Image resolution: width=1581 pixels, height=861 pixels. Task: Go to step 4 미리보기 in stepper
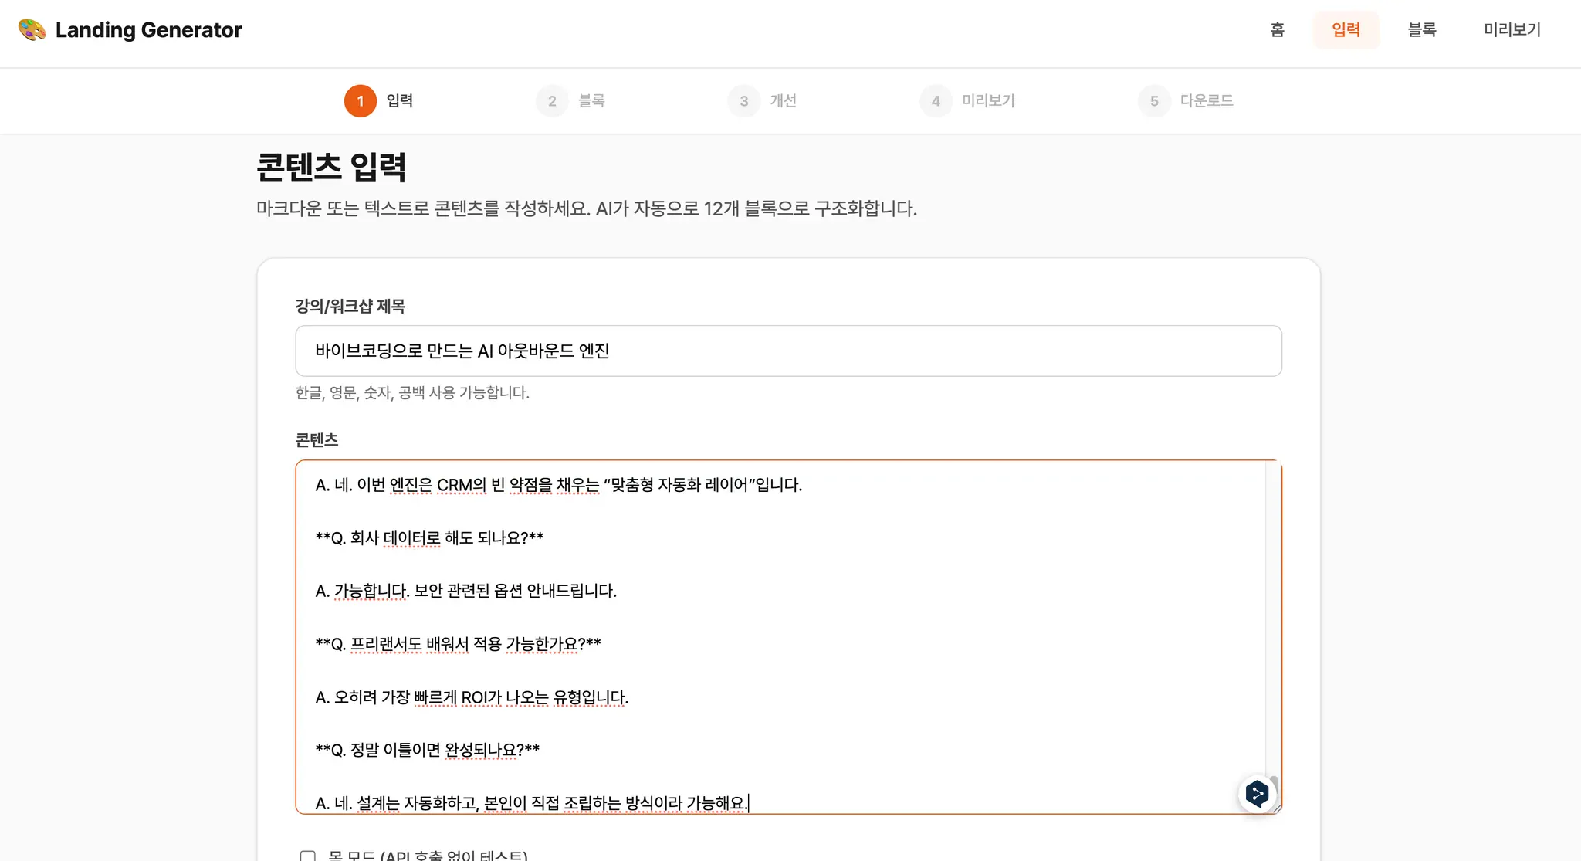(x=967, y=100)
